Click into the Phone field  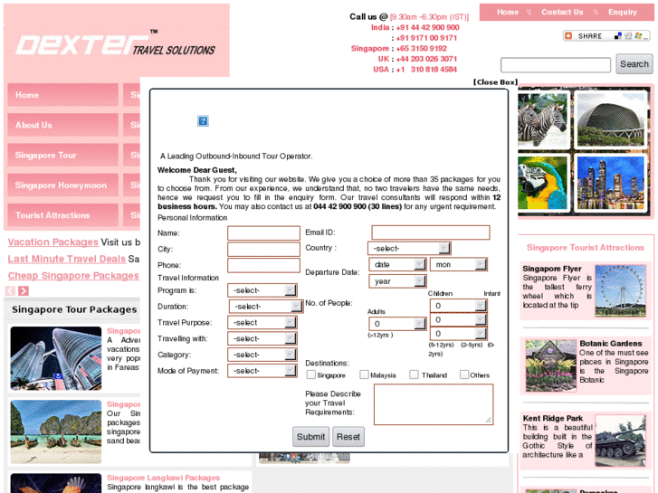tap(263, 265)
